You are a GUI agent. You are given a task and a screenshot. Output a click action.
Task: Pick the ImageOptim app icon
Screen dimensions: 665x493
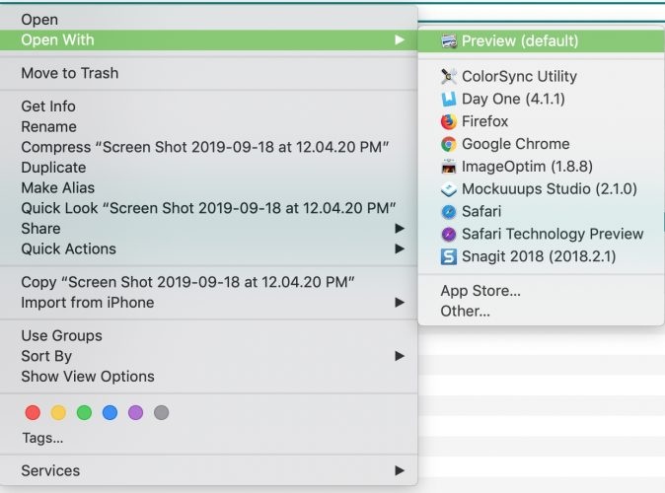pyautogui.click(x=449, y=167)
